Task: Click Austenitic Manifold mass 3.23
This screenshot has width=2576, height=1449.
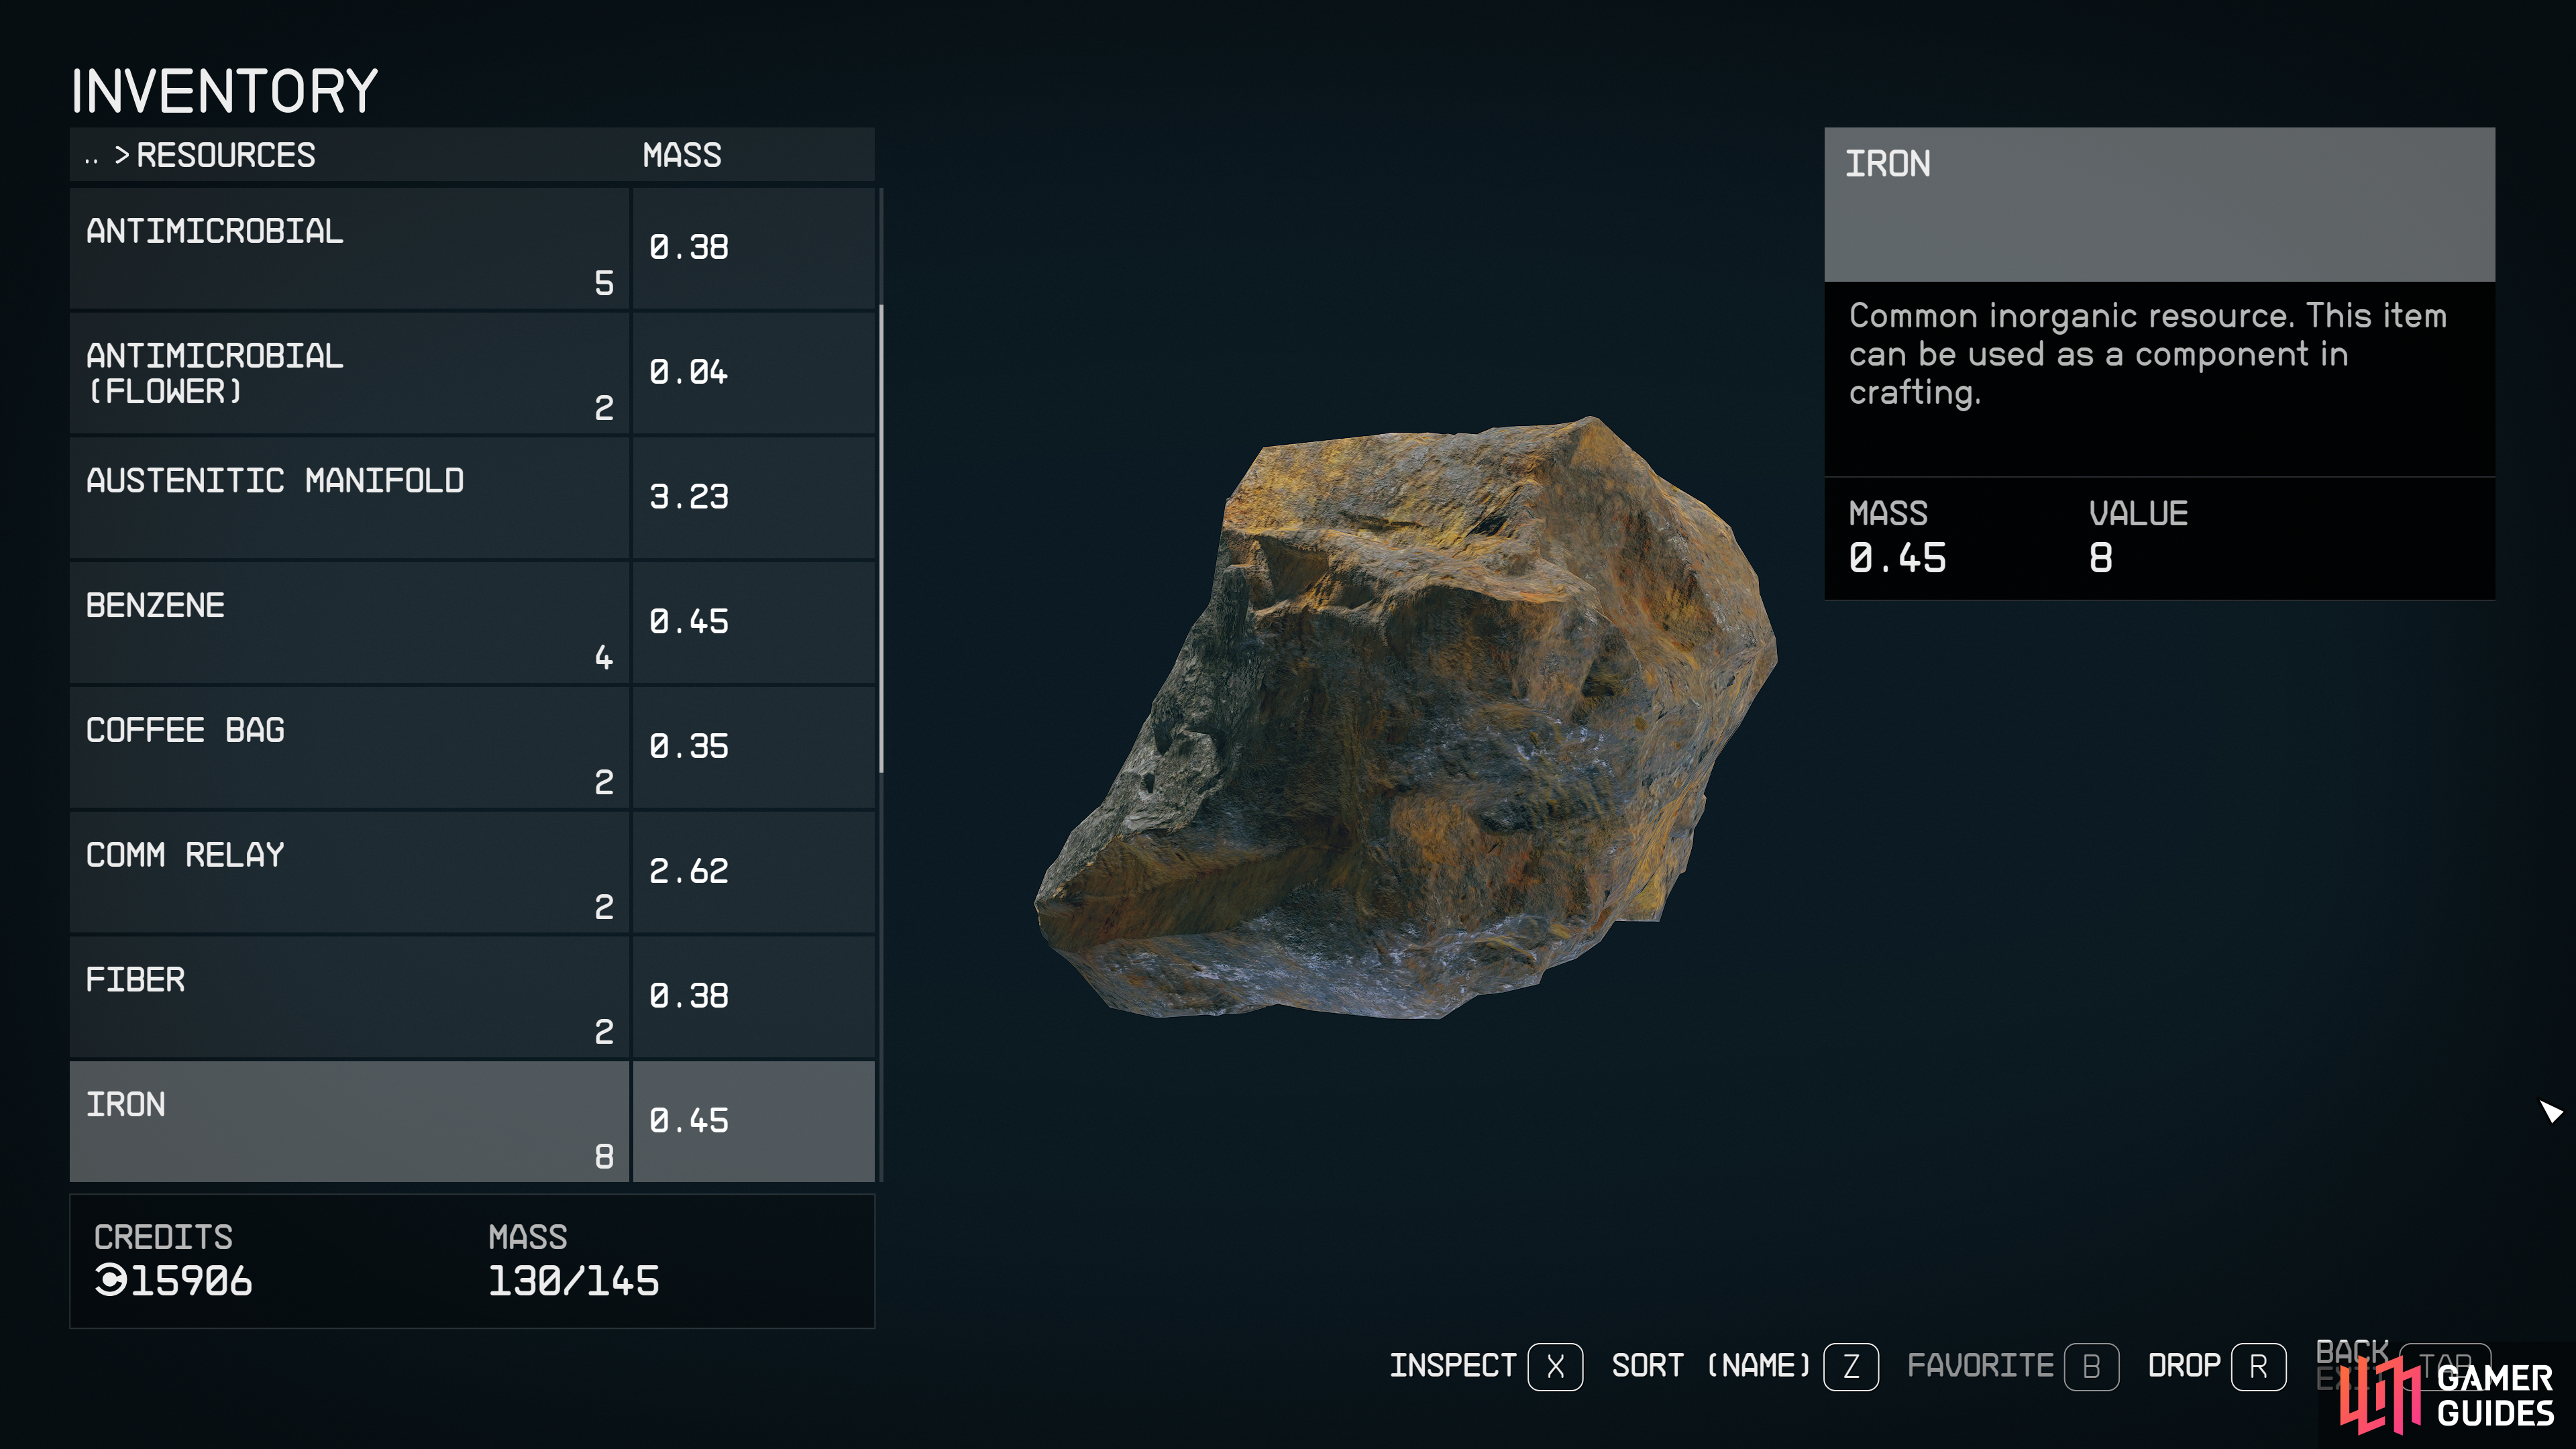Action: tap(689, 497)
